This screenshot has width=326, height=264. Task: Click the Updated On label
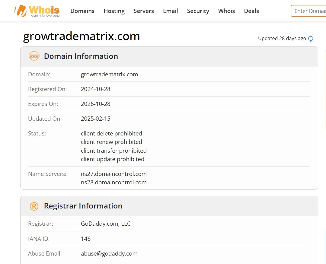pyautogui.click(x=45, y=119)
